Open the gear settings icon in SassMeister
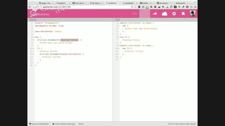The width and height of the screenshot is (225, 126). click(x=174, y=14)
